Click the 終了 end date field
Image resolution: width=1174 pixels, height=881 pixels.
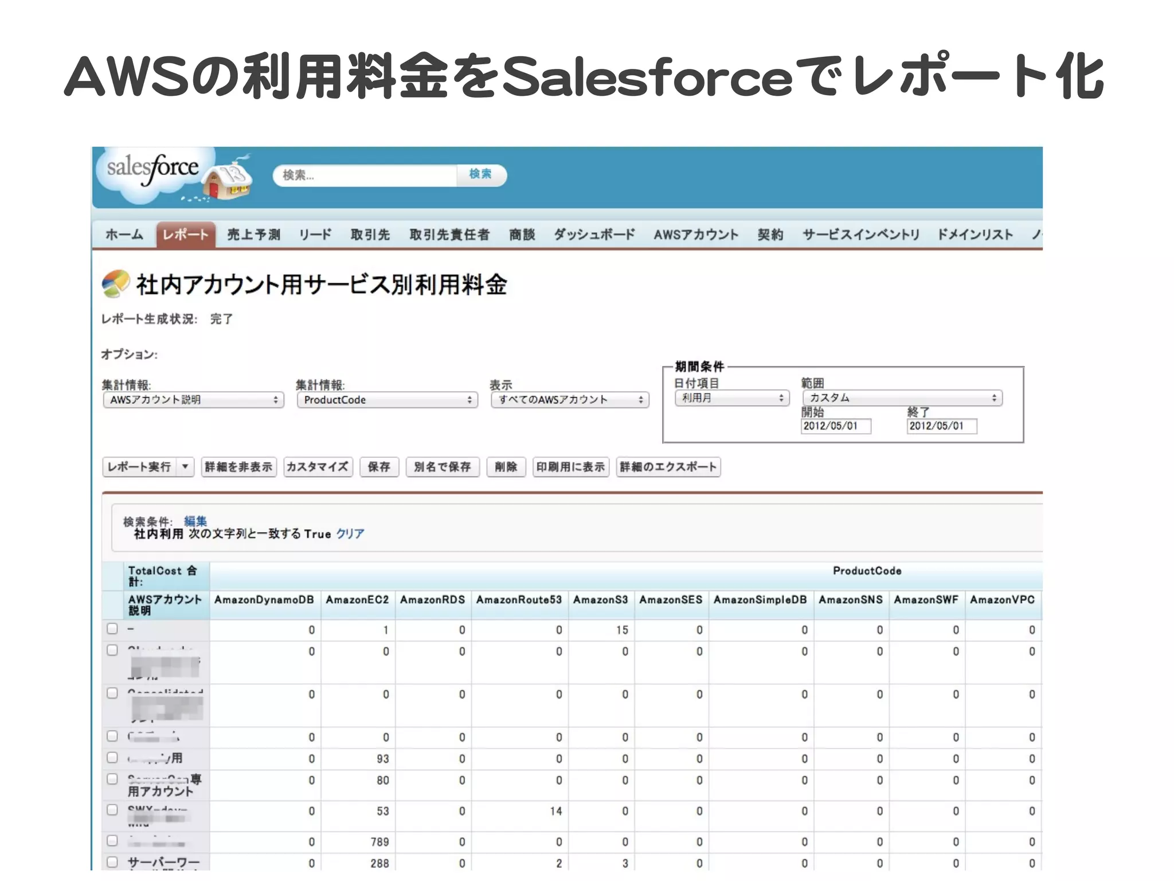click(942, 426)
